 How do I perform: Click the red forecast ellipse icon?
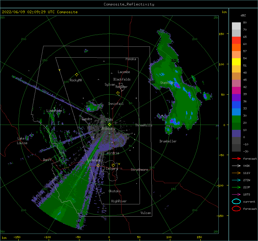click(x=236, y=209)
